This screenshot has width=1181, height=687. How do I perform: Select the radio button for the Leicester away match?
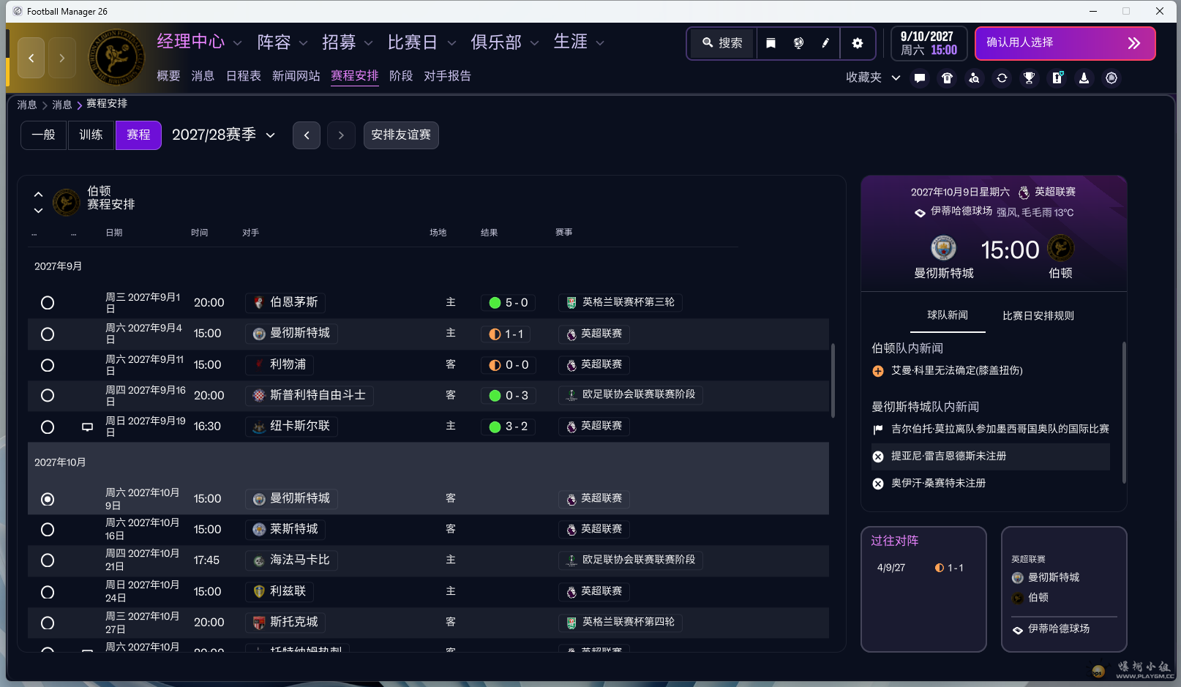click(x=48, y=530)
